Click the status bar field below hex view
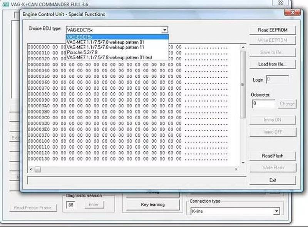This screenshot has width=308, height=227. [137, 180]
